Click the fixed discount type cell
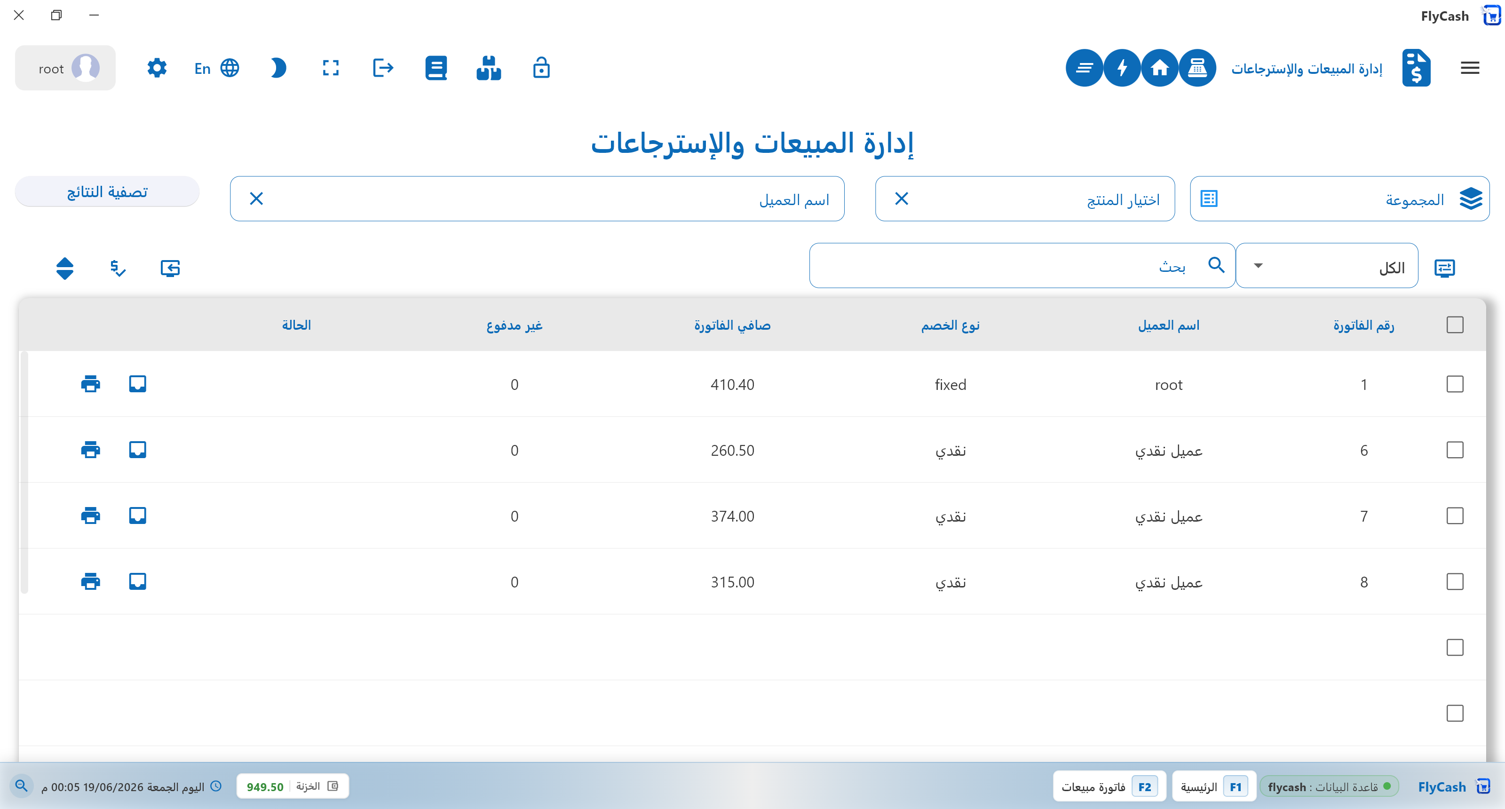The height and width of the screenshot is (809, 1505). (x=950, y=384)
